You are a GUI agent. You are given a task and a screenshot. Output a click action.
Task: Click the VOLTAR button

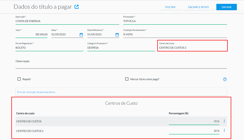pyautogui.click(x=170, y=7)
